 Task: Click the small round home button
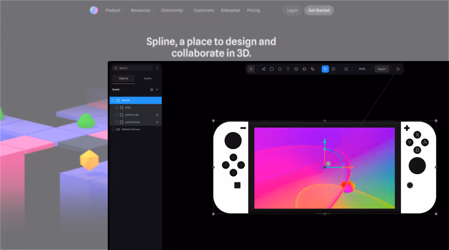(x=410, y=185)
